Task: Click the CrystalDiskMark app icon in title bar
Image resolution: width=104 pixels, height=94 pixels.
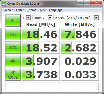Action: 4,4
